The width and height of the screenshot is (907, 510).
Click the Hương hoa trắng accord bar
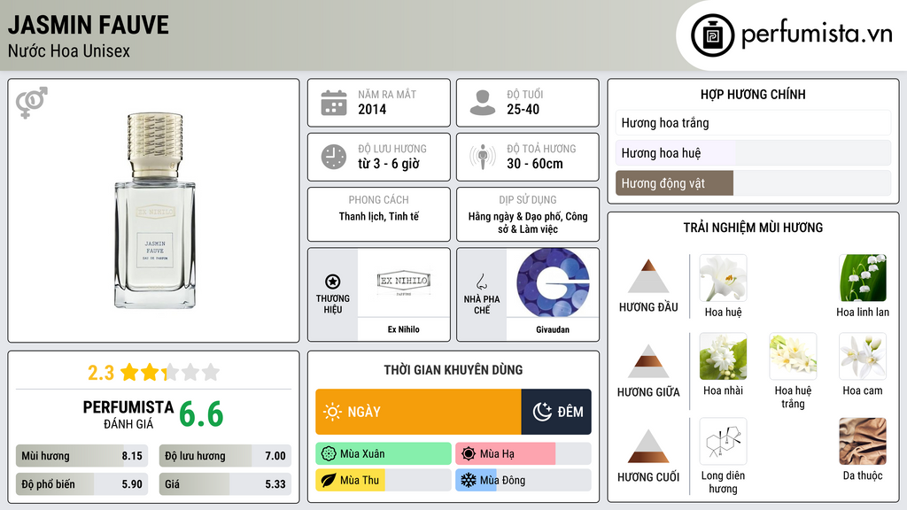[x=753, y=122]
